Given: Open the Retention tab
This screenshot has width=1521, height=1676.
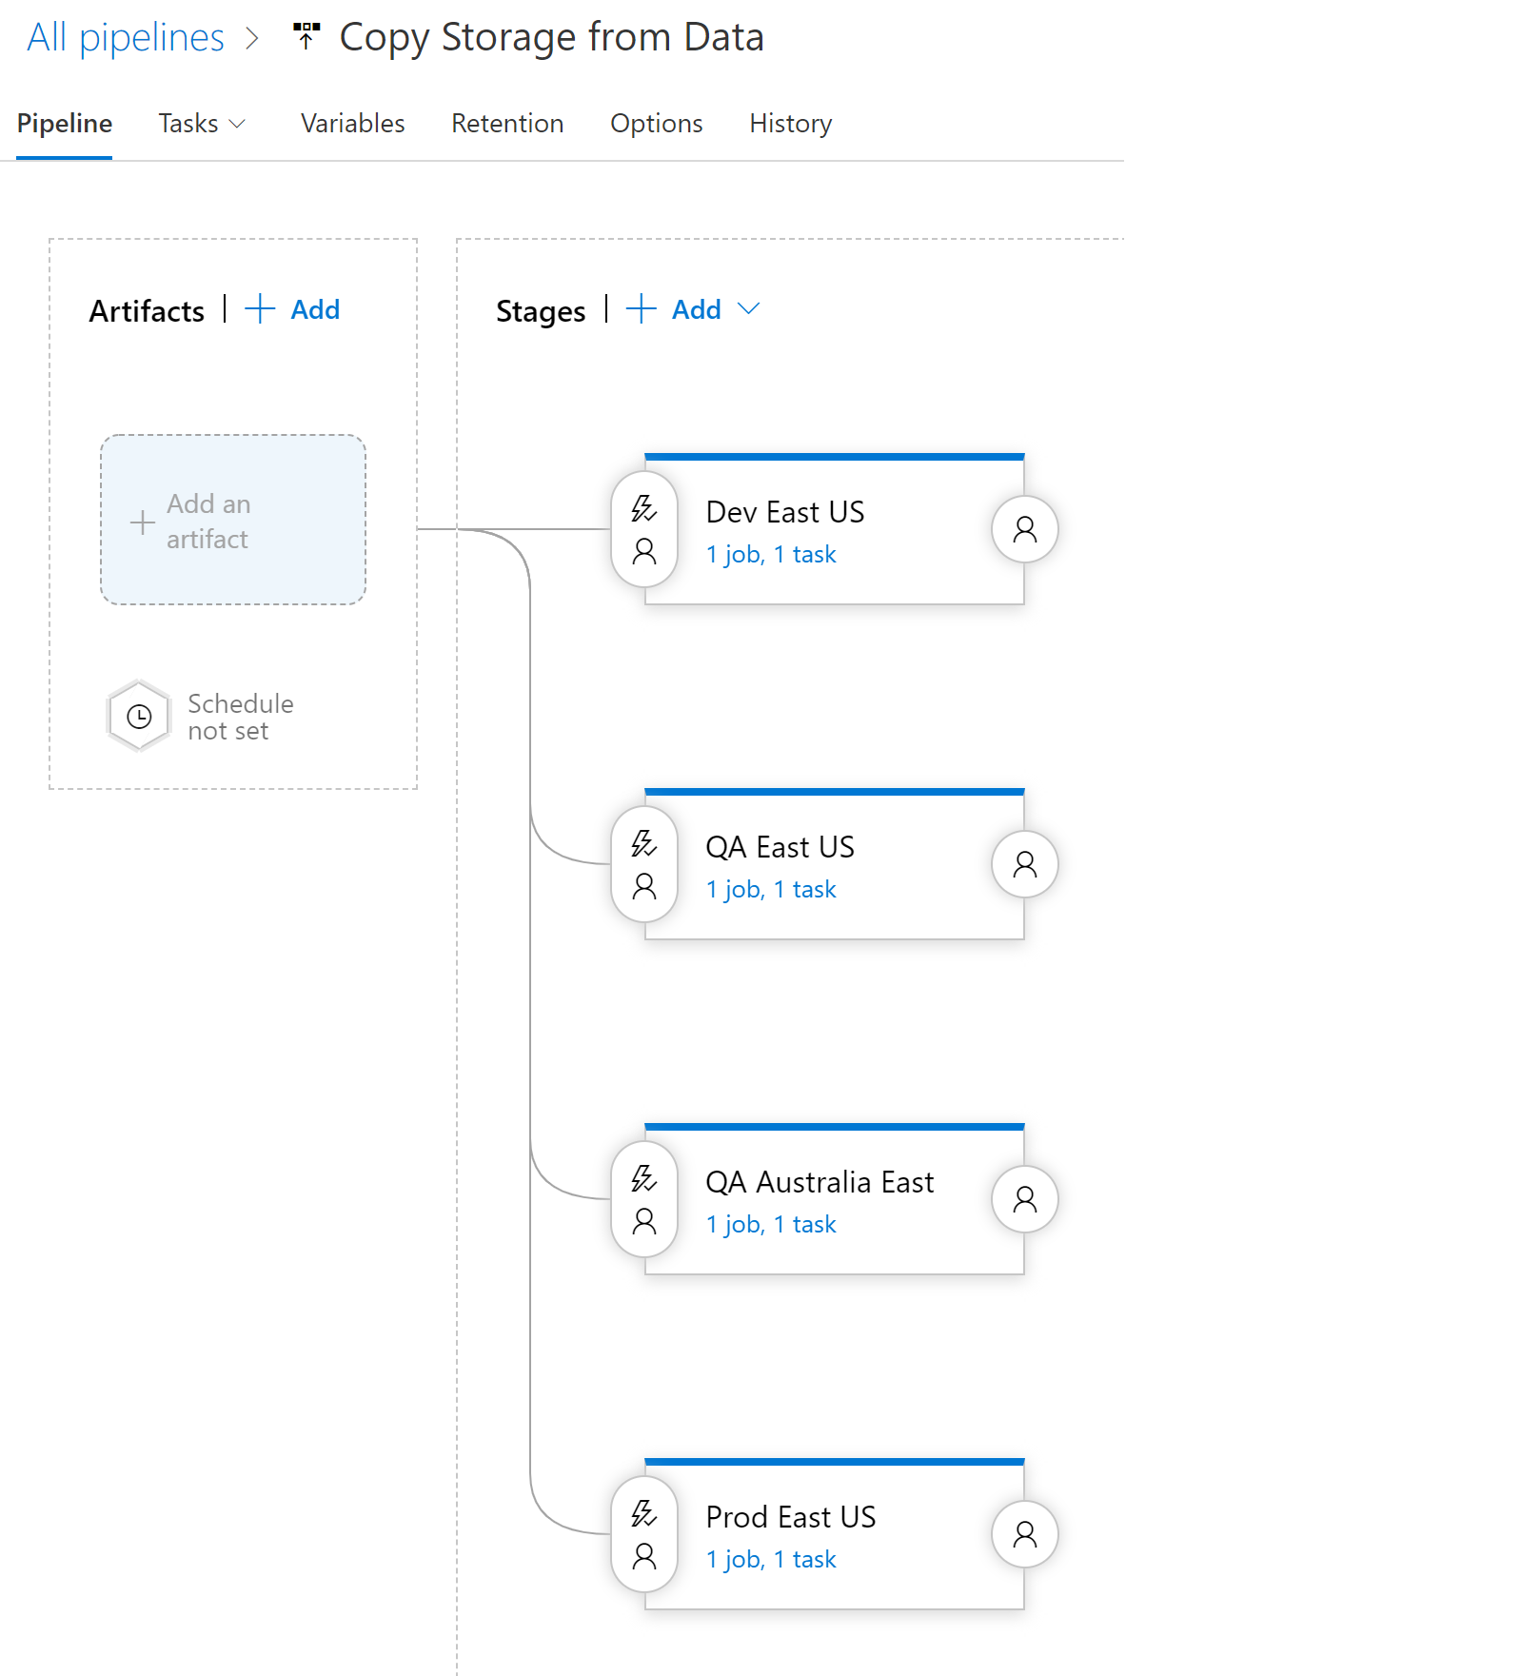Looking at the screenshot, I should pyautogui.click(x=506, y=124).
